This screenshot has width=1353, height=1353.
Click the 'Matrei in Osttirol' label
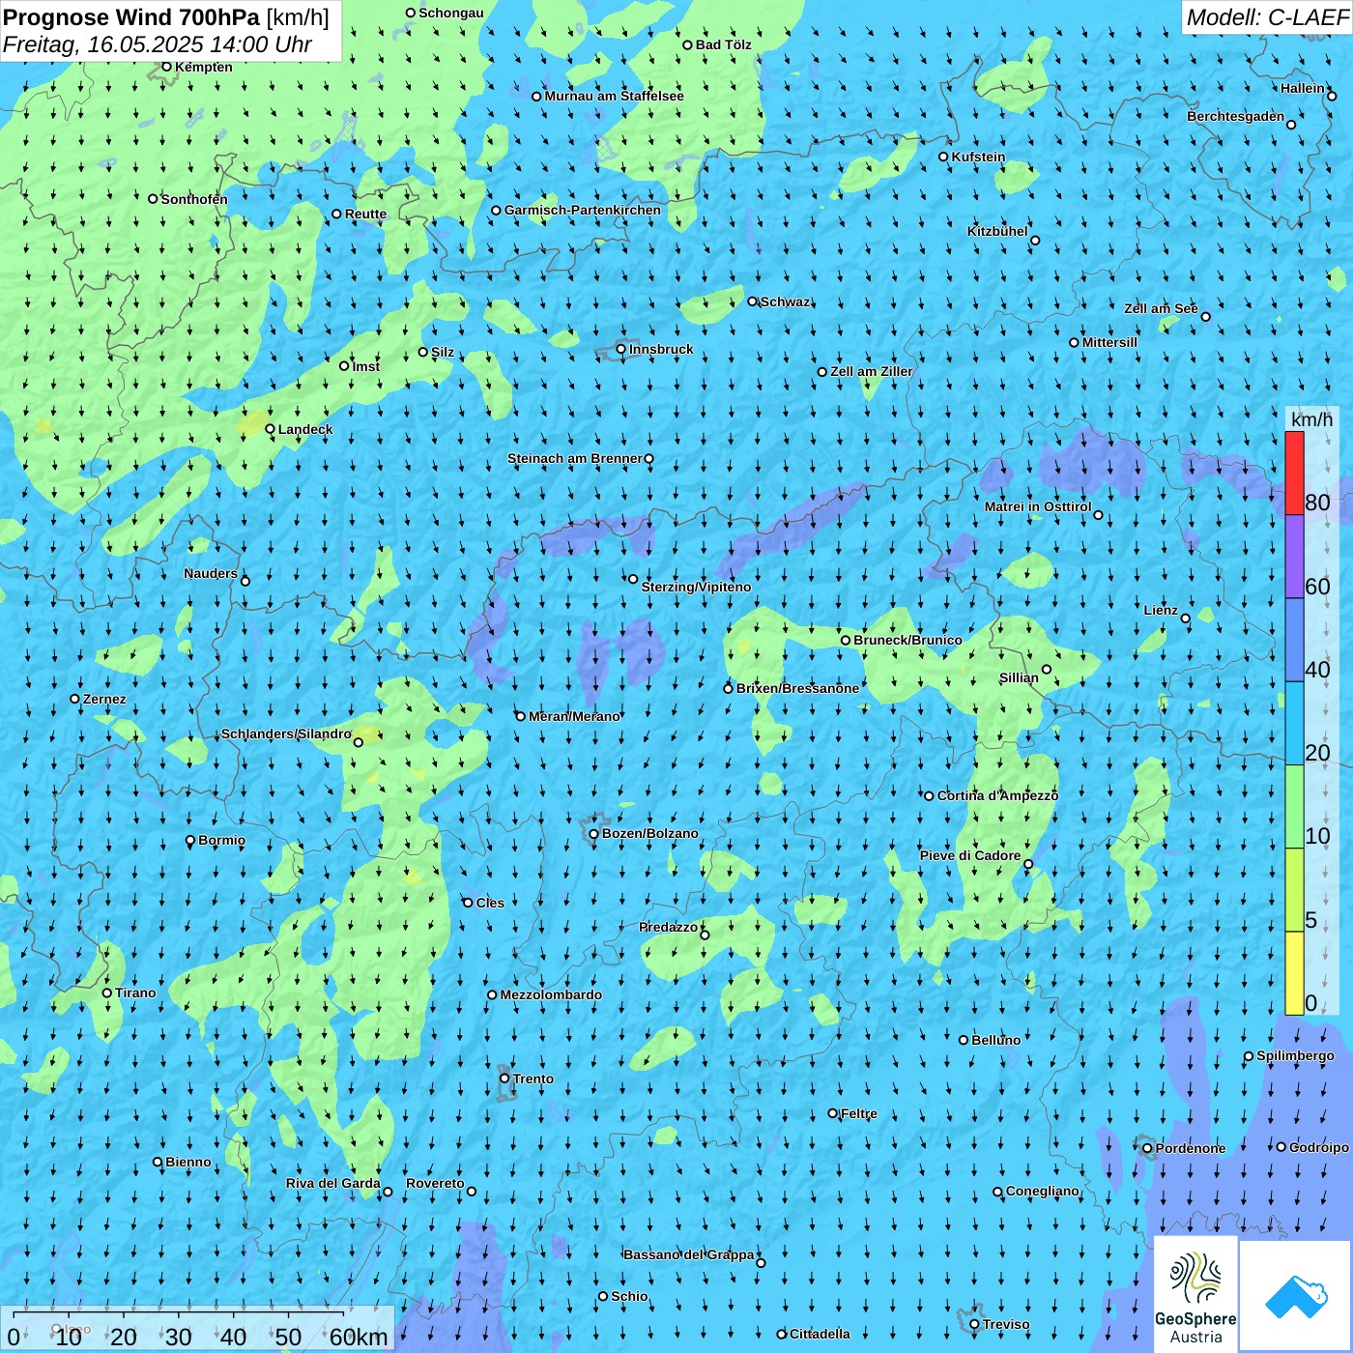point(1037,506)
